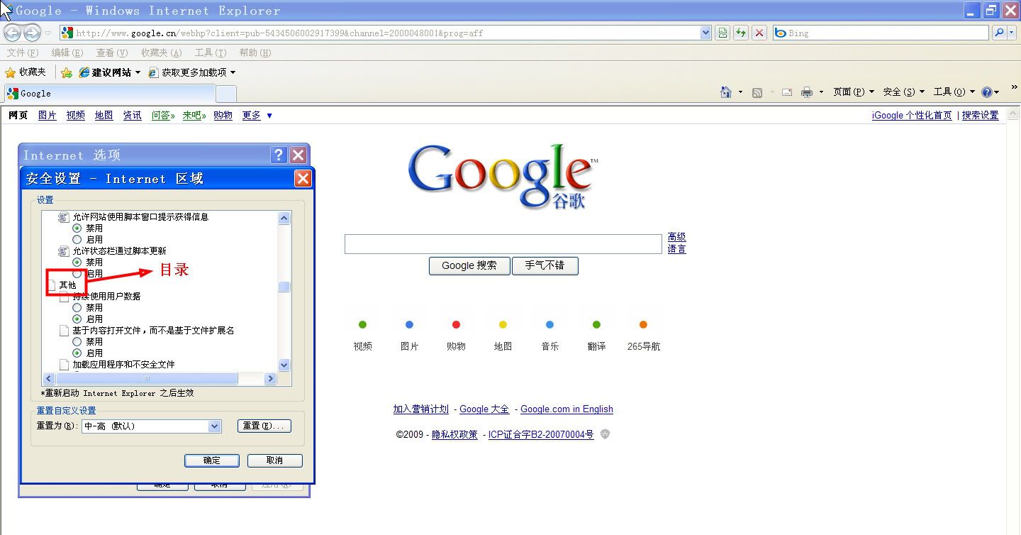Click the 重置(E)... button

264,426
